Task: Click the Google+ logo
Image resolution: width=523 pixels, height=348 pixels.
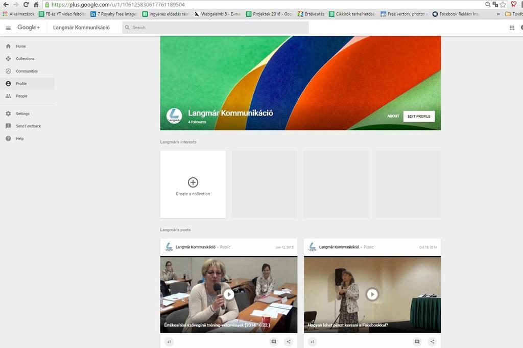Action: point(29,28)
